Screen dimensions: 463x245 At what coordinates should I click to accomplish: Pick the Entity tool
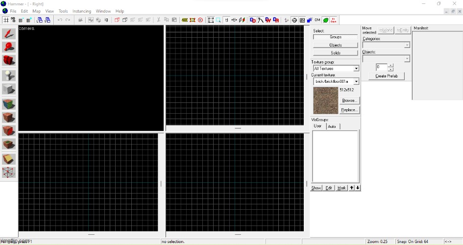pyautogui.click(x=9, y=75)
